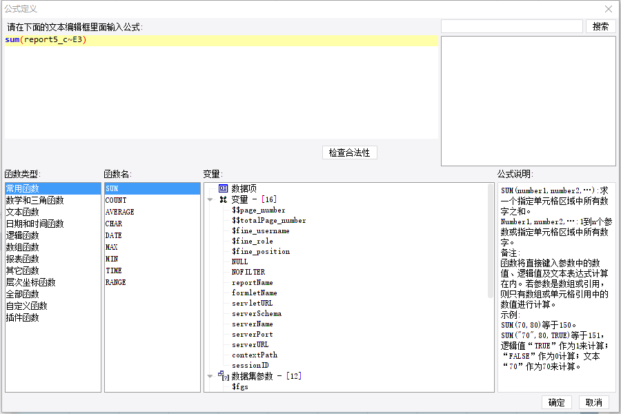Viewport: 621px width, 414px height.
Task: Select RANGE in function name list
Action: 152,282
